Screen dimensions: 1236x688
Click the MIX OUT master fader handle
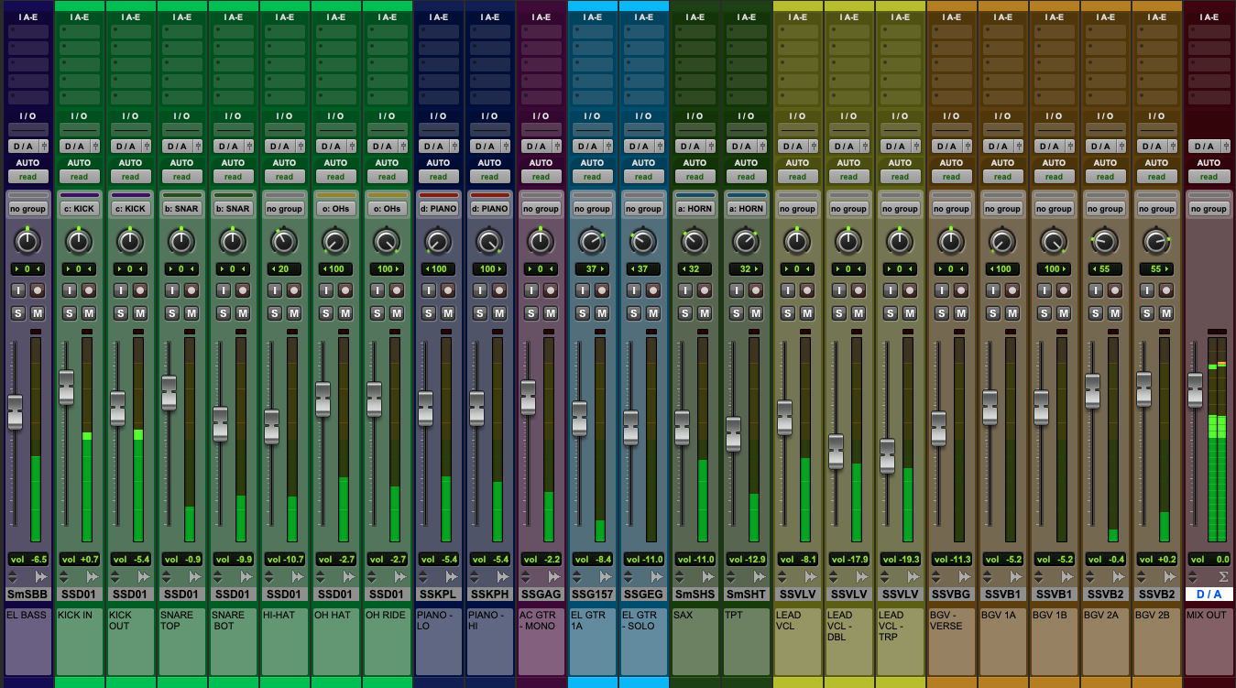[x=1195, y=390]
